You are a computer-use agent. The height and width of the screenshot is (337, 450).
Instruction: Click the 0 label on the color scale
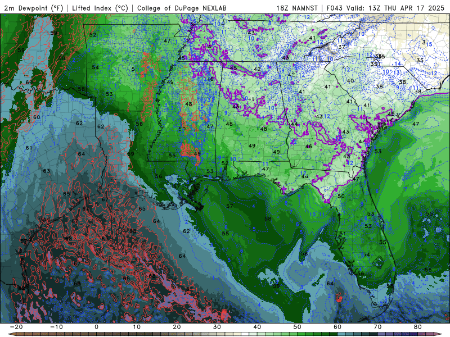[96, 327]
